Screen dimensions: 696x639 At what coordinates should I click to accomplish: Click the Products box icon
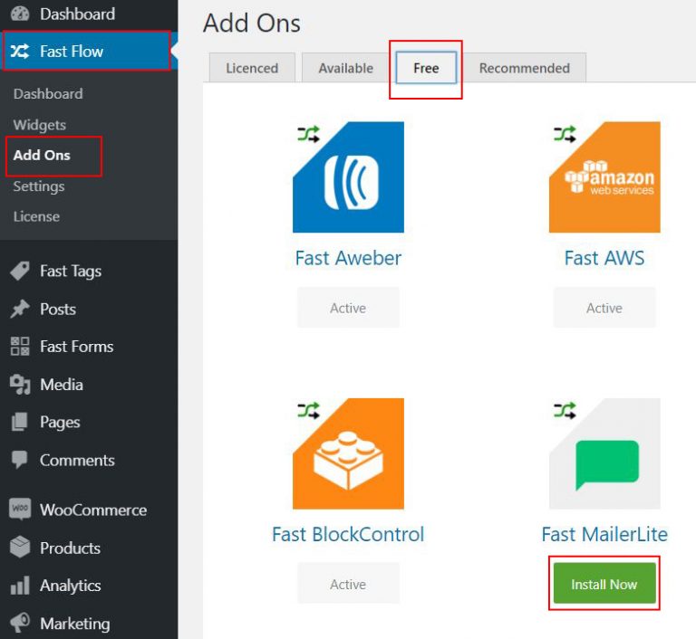click(20, 548)
